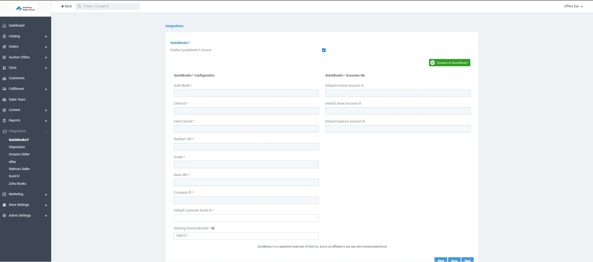The height and width of the screenshot is (262, 593).
Task: Click the Client Secret input field
Action: (x=246, y=129)
